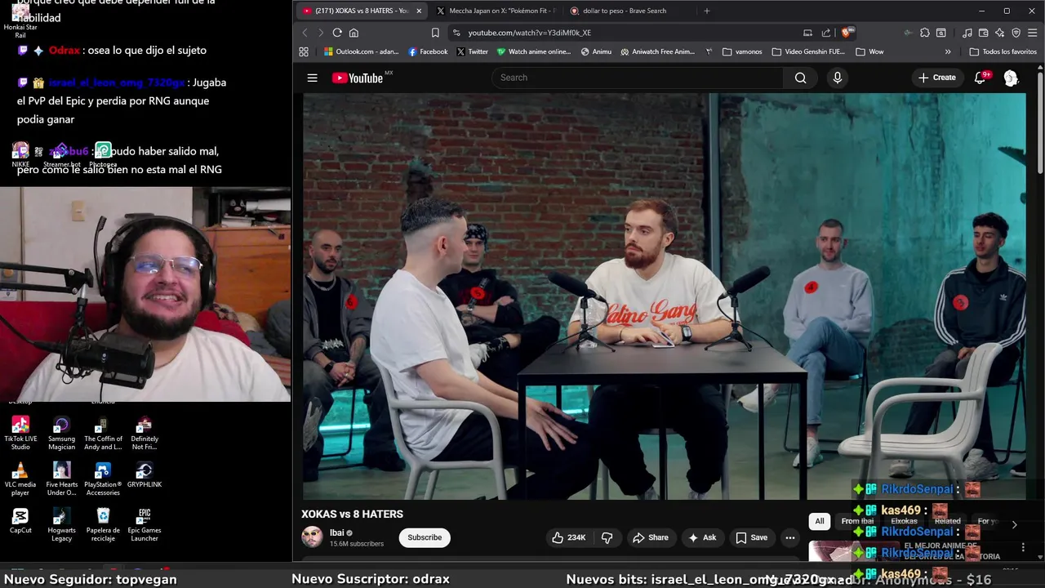Switch to Meccha Japan on X tab
The image size is (1045, 588).
(496, 11)
